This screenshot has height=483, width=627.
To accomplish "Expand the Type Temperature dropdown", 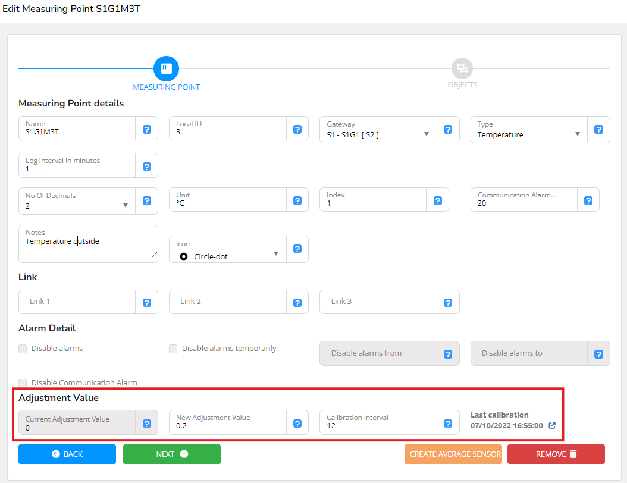I will (x=528, y=129).
